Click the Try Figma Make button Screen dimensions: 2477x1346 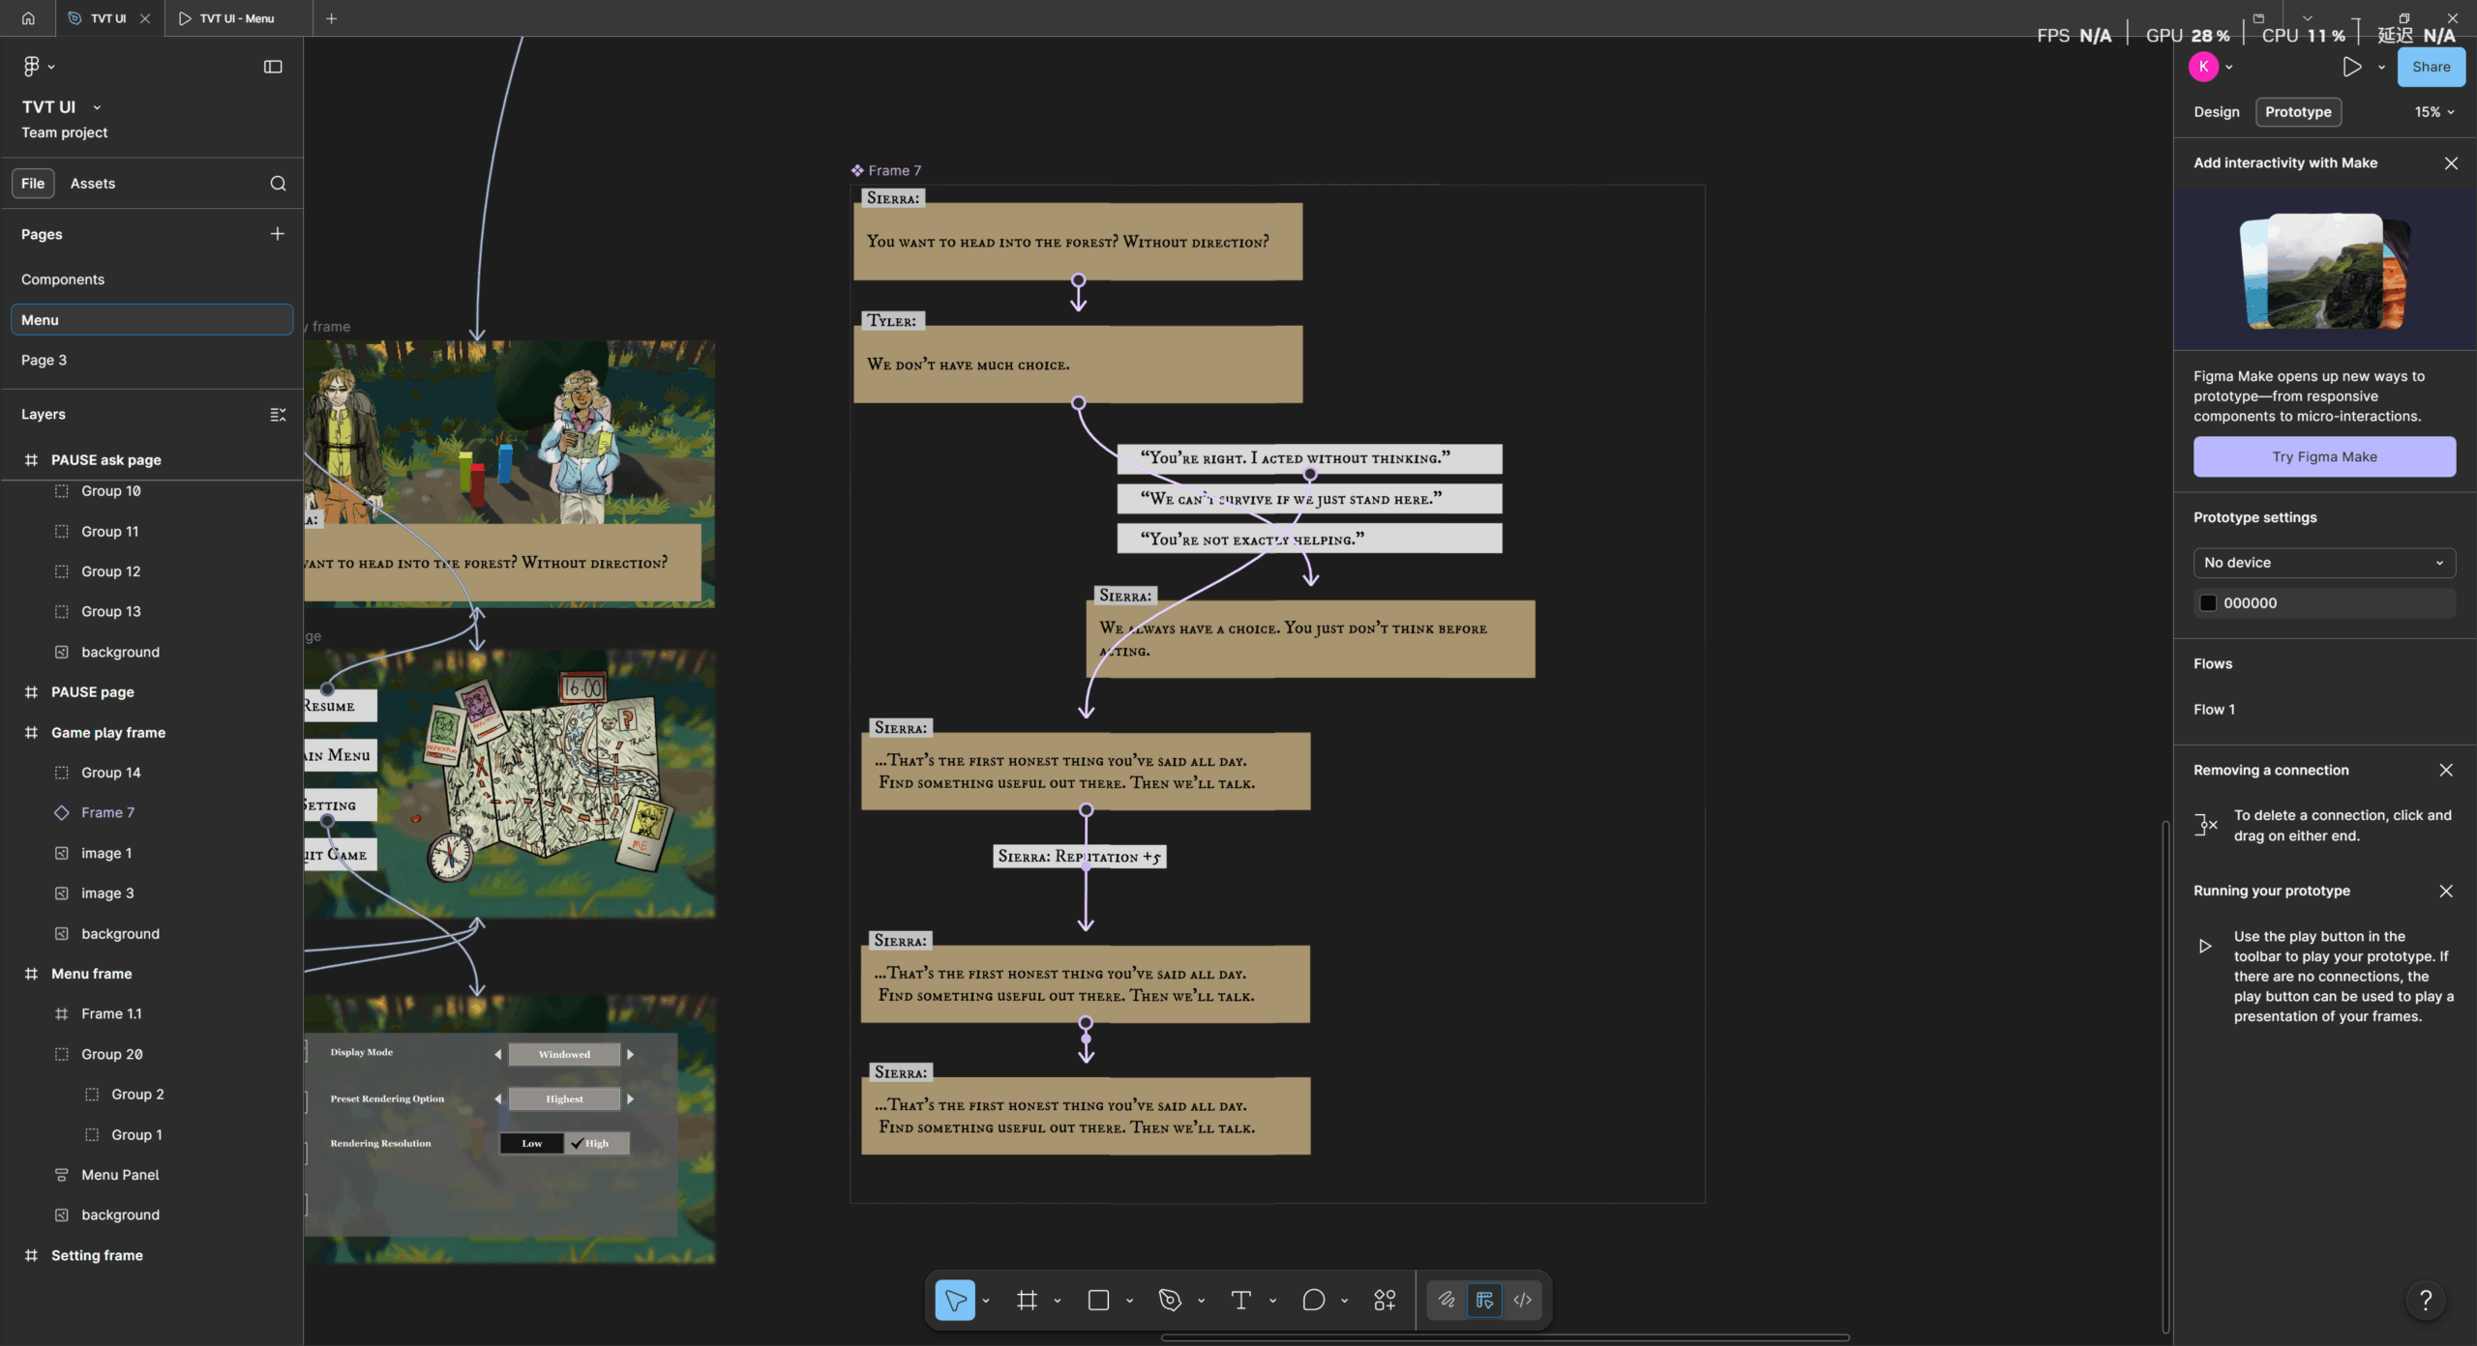click(x=2324, y=456)
